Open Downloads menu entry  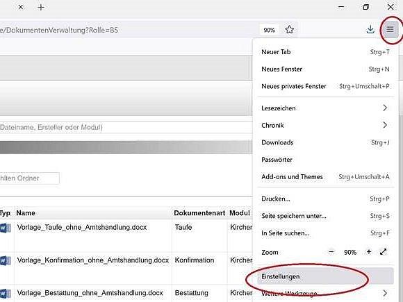click(325, 142)
